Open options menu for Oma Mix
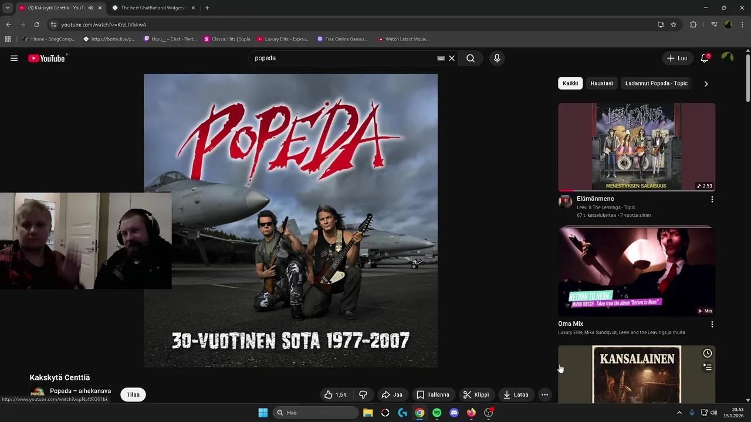Image resolution: width=751 pixels, height=422 pixels. pyautogui.click(x=712, y=324)
